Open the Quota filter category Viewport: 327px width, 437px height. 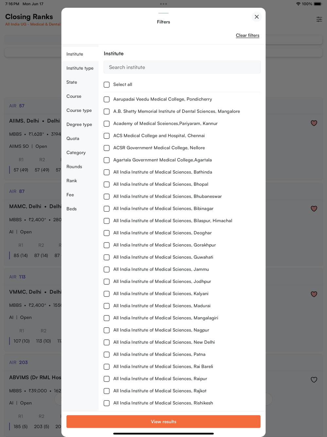pyautogui.click(x=73, y=139)
